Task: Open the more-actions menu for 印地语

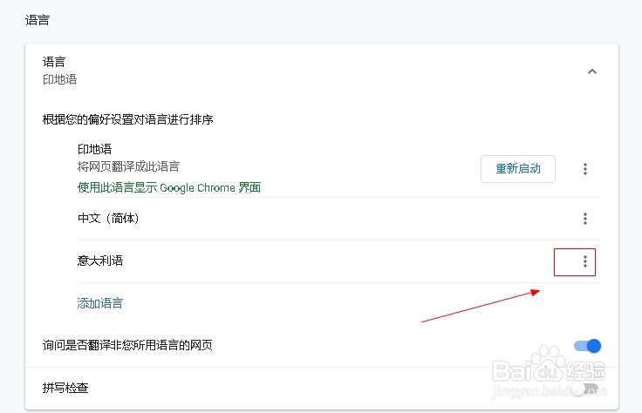Action: [x=585, y=169]
